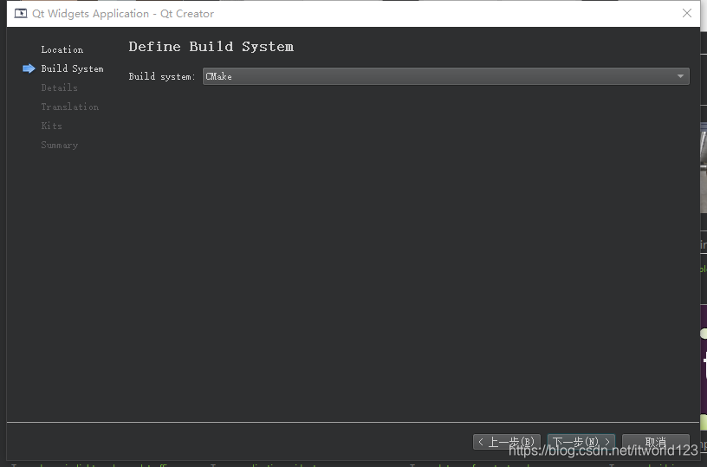Click the Define Build System heading
707x467 pixels.
[211, 47]
